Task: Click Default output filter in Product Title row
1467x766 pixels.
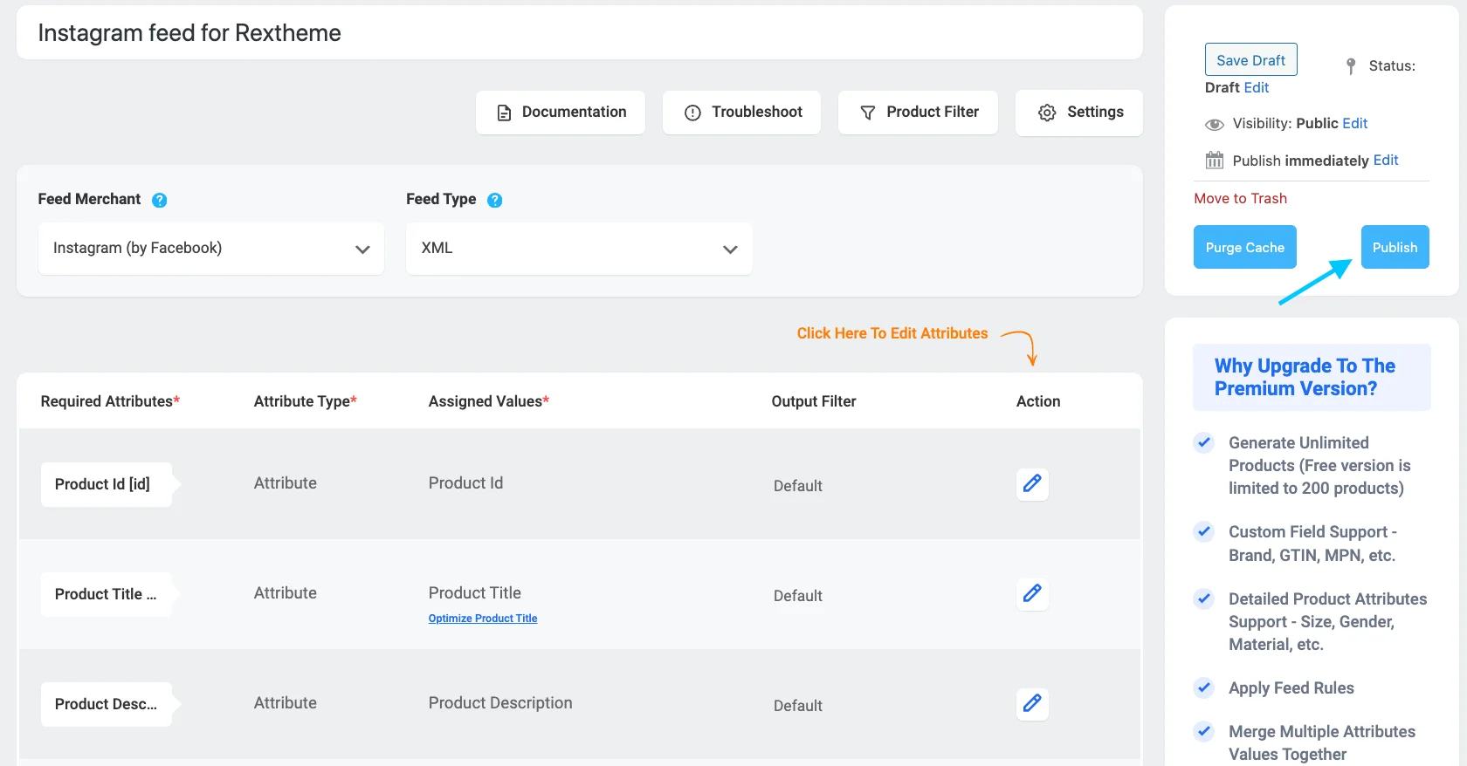Action: [798, 596]
